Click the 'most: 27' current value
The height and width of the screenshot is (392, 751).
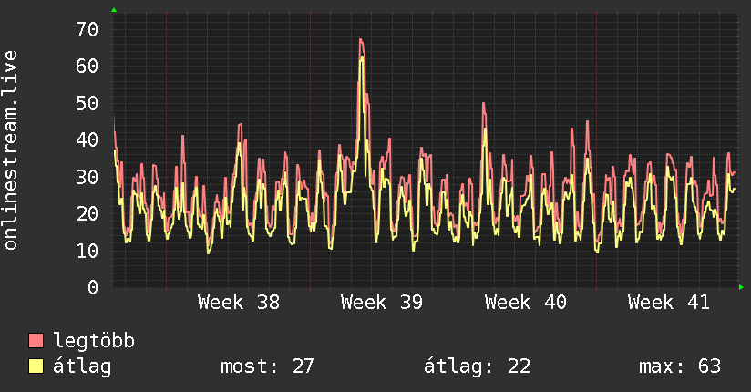(x=267, y=366)
